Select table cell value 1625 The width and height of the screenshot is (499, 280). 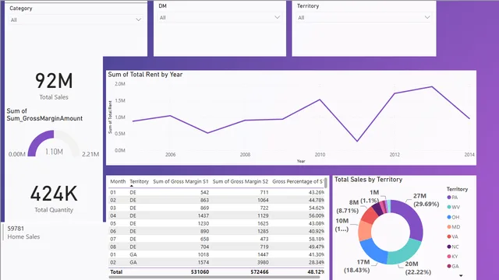(x=263, y=223)
